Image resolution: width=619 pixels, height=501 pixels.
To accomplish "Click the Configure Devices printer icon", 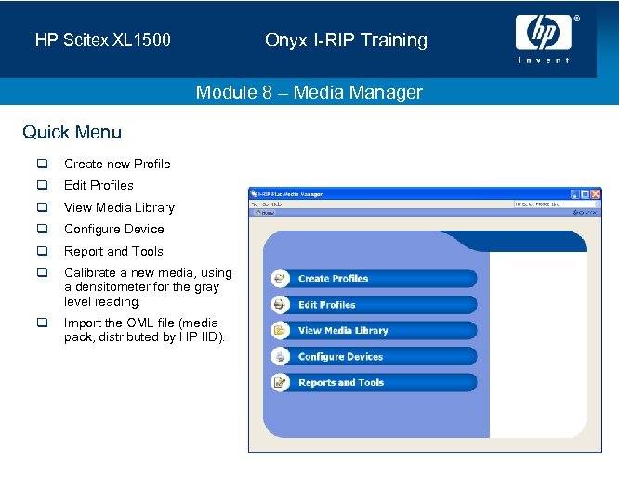I will (281, 357).
